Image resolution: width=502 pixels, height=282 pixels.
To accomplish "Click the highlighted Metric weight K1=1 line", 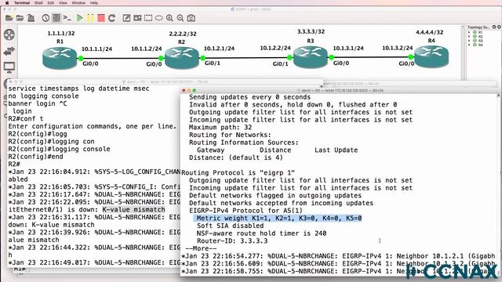I will click(278, 218).
